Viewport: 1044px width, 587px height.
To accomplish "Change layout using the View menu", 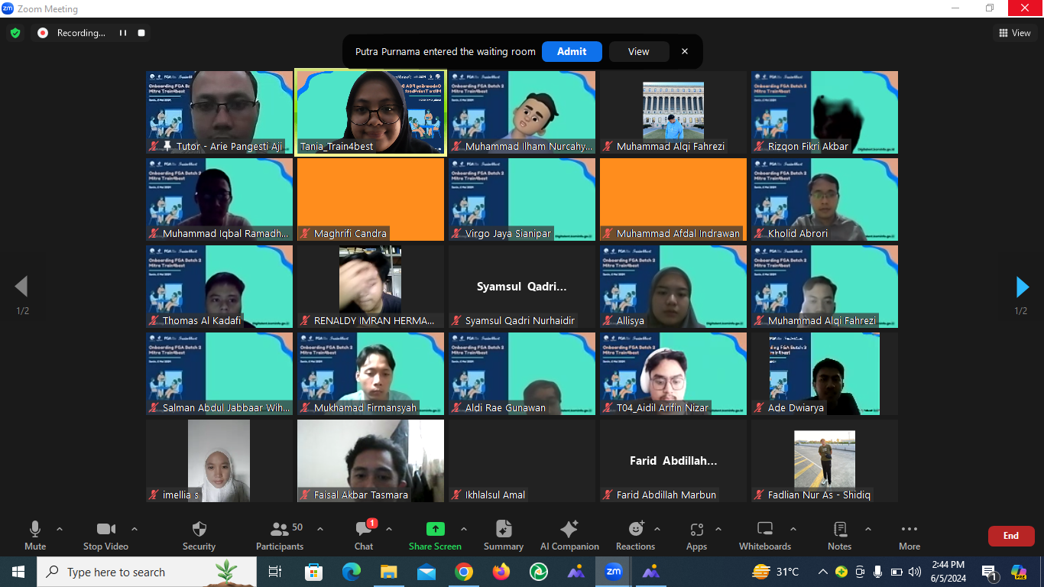I will 1014,33.
